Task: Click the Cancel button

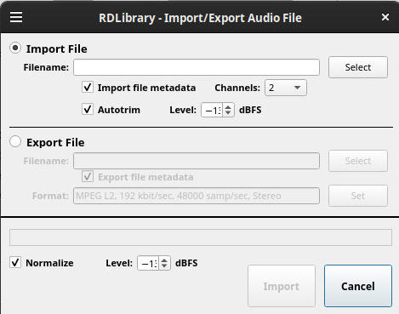Action: (358, 286)
